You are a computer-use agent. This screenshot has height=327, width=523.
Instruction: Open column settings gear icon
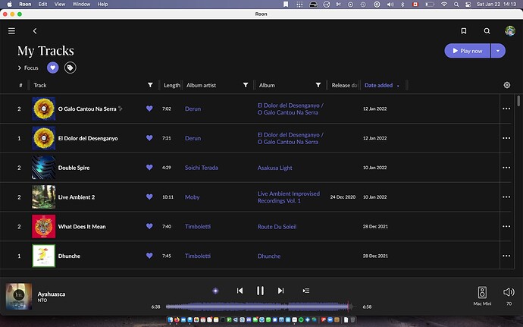(506, 85)
